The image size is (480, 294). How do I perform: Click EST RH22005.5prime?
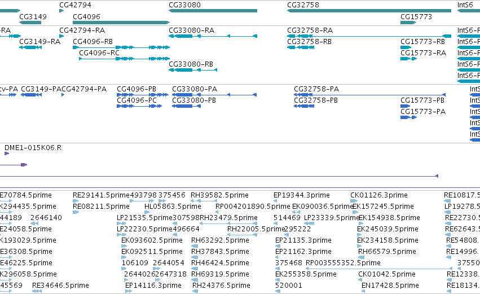pyautogui.click(x=256, y=229)
